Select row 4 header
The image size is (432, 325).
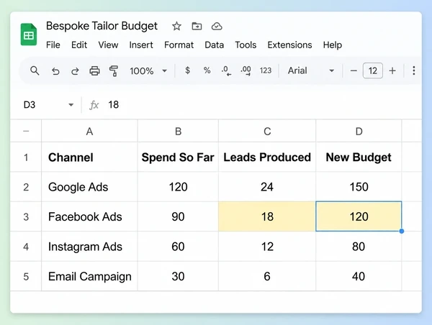coord(26,247)
